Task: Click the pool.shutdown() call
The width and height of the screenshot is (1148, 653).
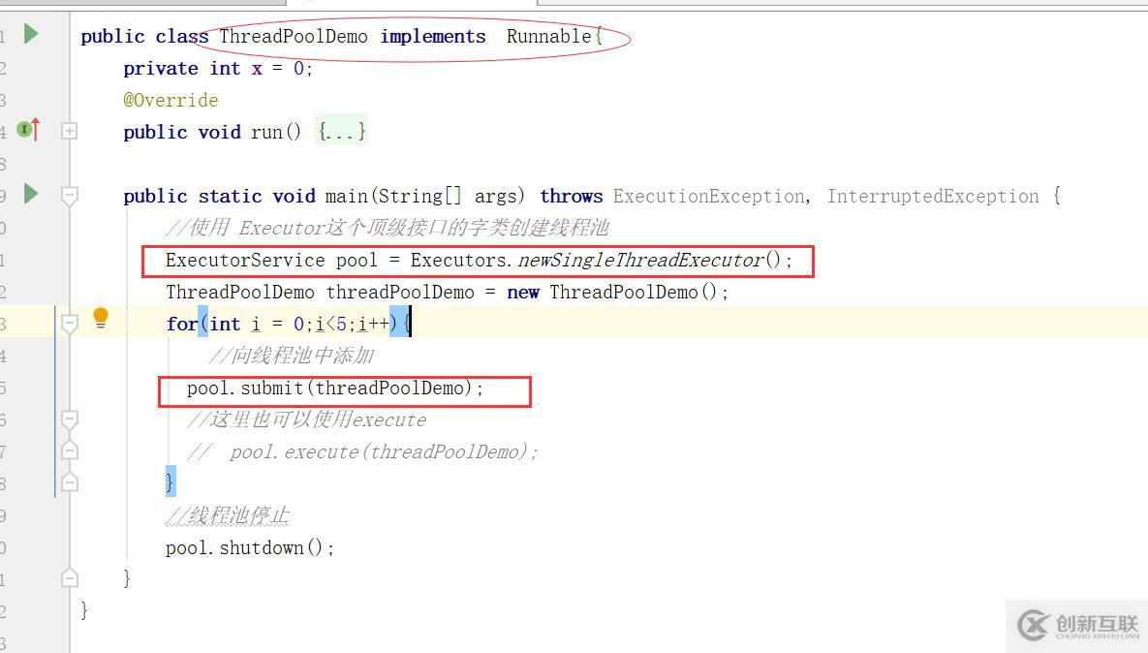Action: (250, 547)
